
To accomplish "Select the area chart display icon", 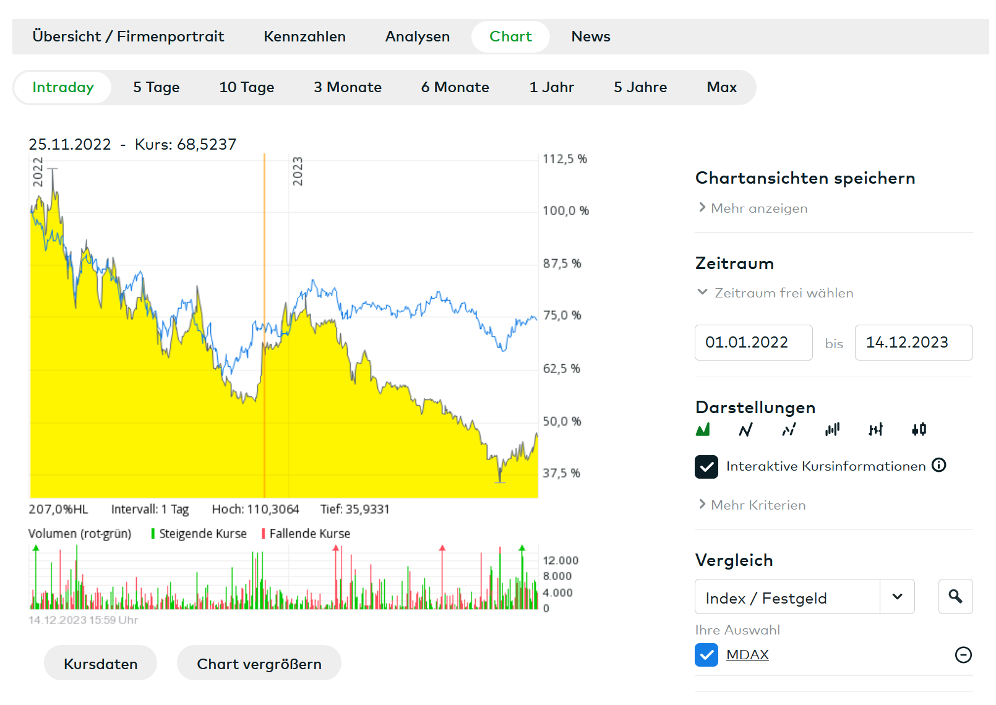I will coord(703,429).
